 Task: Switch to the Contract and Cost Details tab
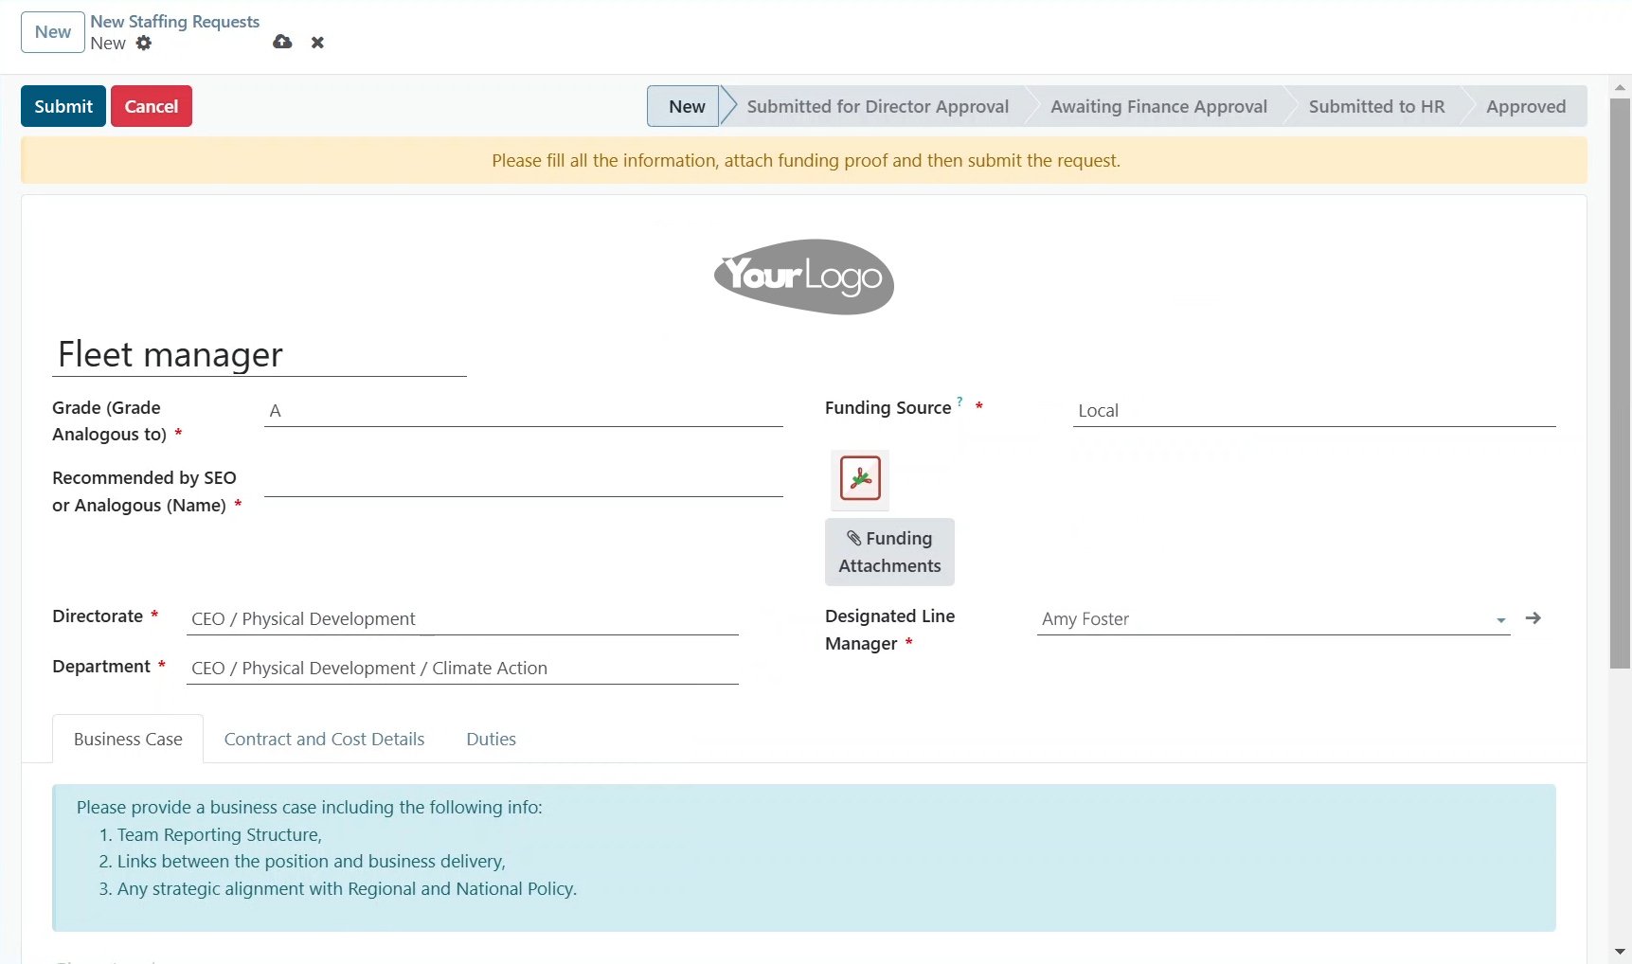click(x=324, y=740)
